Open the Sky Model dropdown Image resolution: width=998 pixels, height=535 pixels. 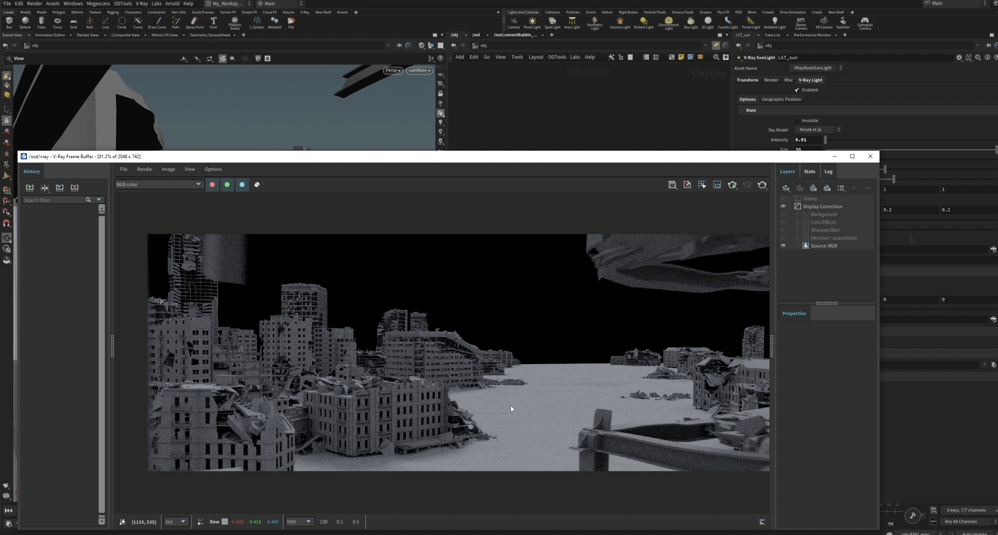click(818, 130)
